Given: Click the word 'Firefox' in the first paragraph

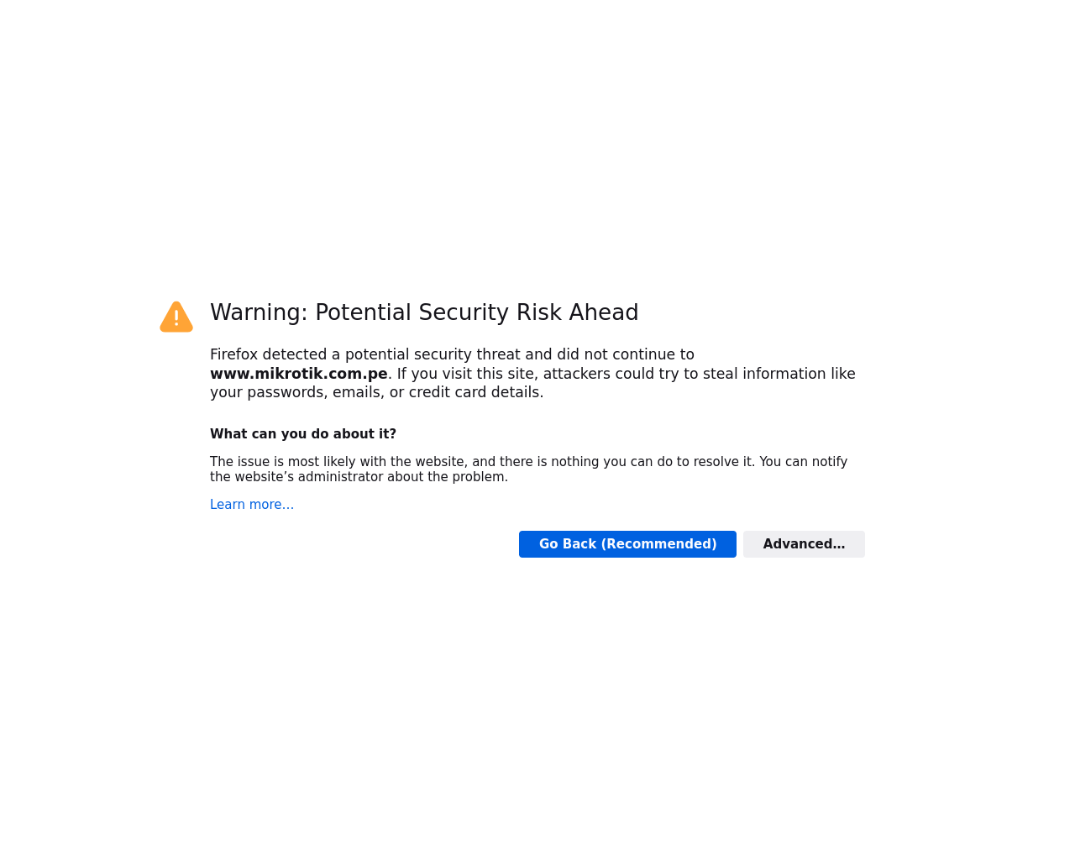Looking at the screenshot, I should coord(233,354).
